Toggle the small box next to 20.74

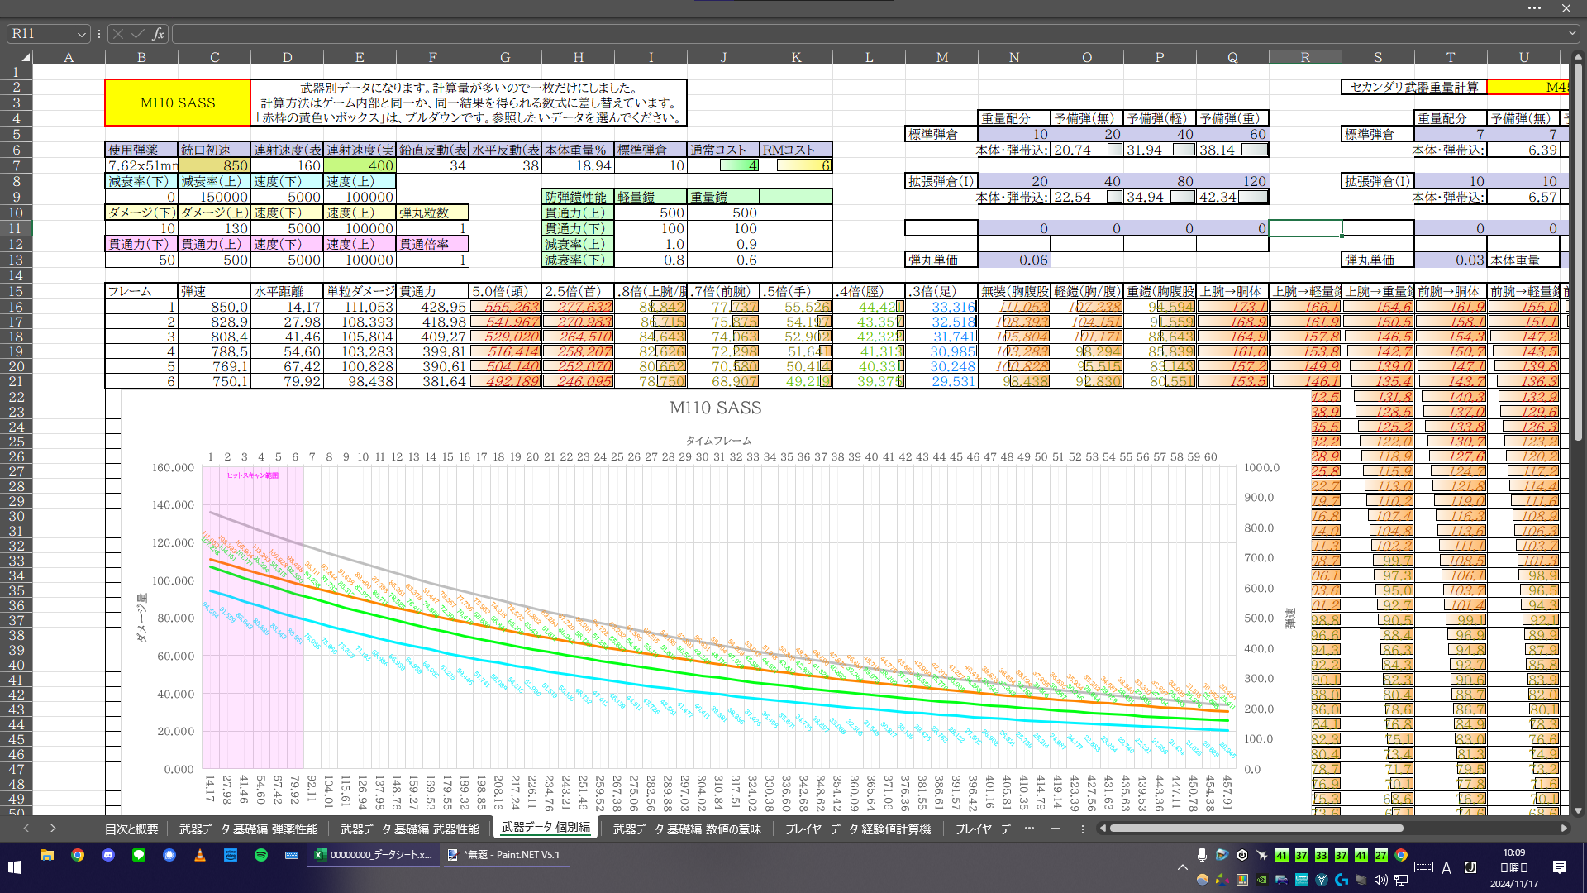click(x=1114, y=150)
